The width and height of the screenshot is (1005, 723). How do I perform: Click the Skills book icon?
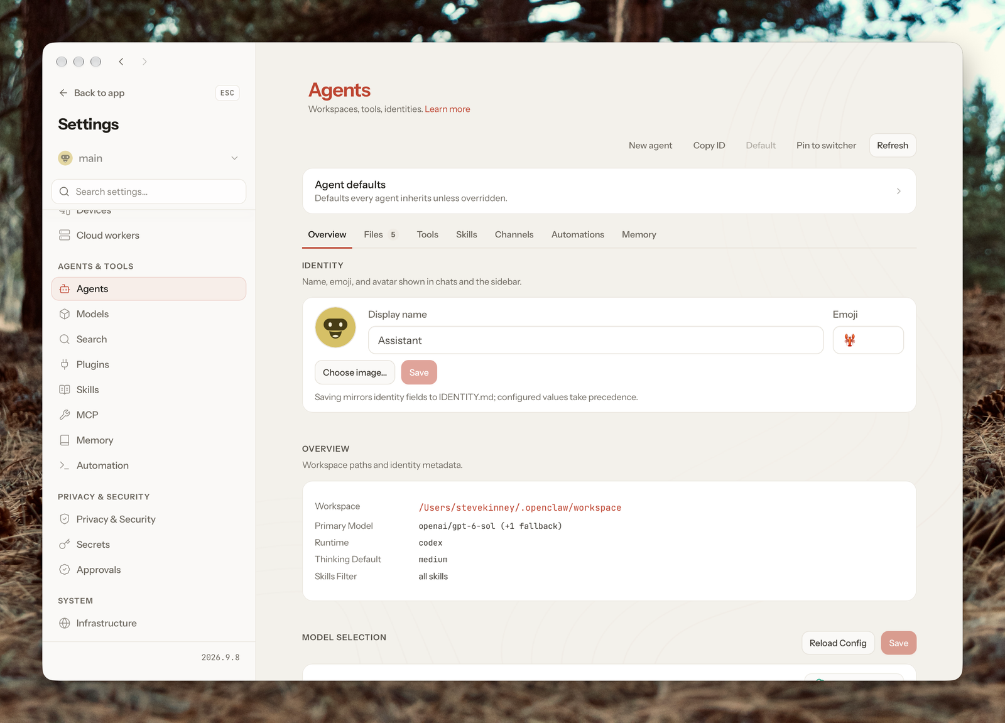tap(65, 389)
